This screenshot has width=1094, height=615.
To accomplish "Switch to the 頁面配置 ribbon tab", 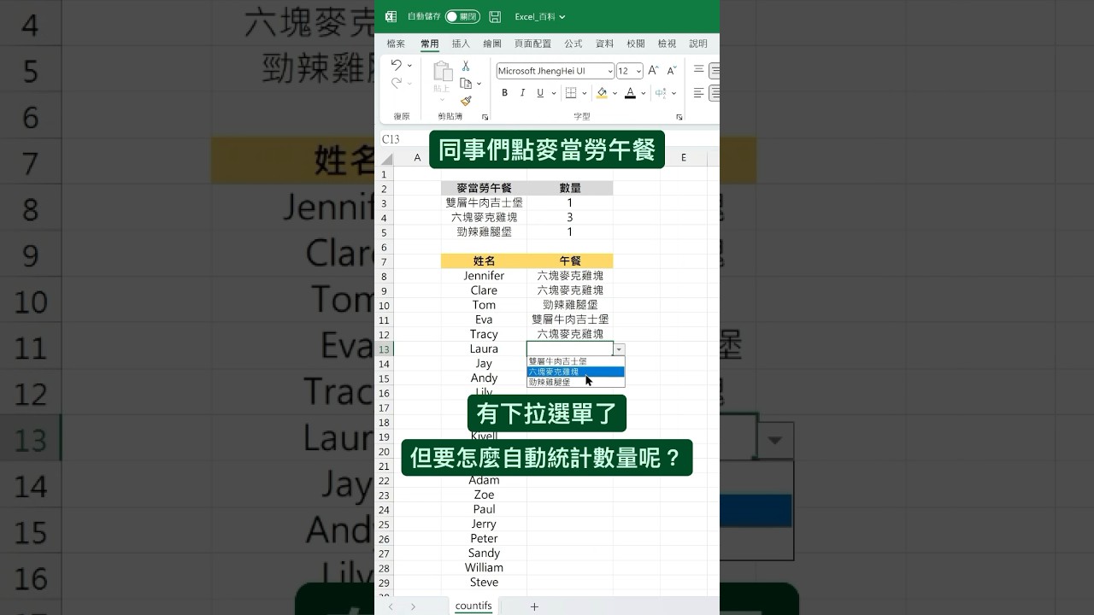I will [532, 44].
